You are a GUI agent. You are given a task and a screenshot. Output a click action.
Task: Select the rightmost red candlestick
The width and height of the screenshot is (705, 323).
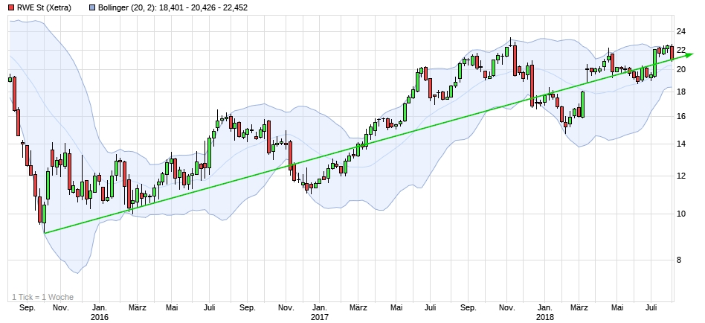tap(672, 53)
